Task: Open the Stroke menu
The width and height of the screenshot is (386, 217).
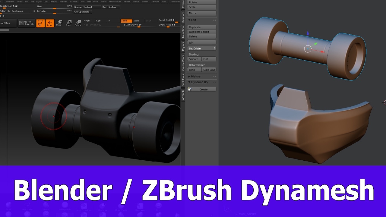Action: pyautogui.click(x=145, y=2)
